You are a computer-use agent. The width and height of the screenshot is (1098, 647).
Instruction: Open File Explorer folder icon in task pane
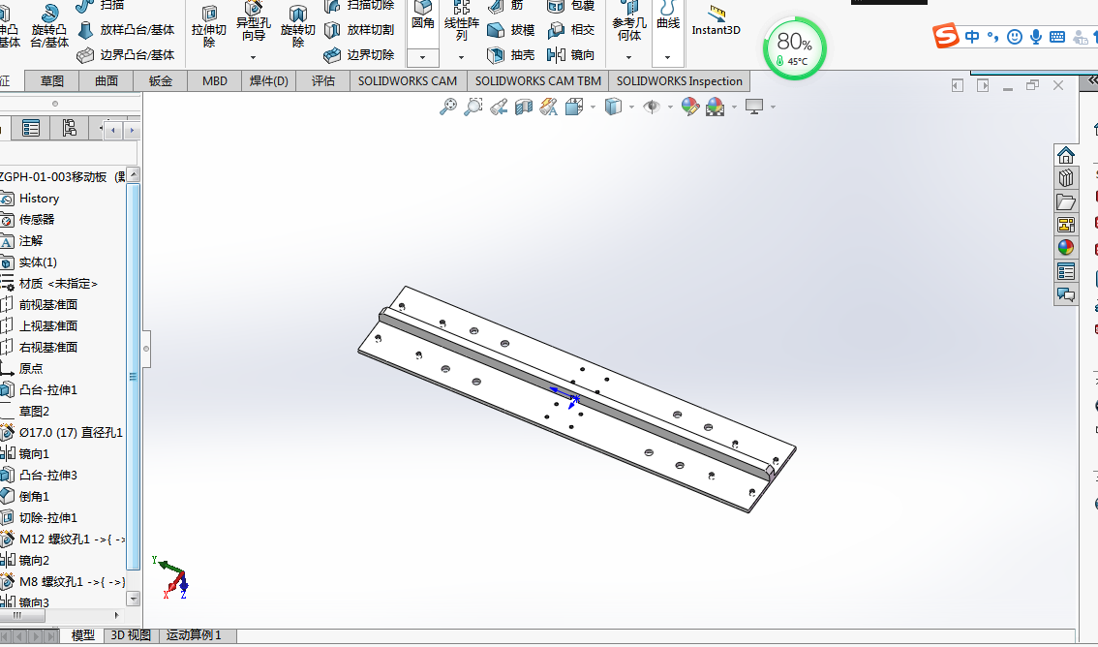(x=1066, y=201)
